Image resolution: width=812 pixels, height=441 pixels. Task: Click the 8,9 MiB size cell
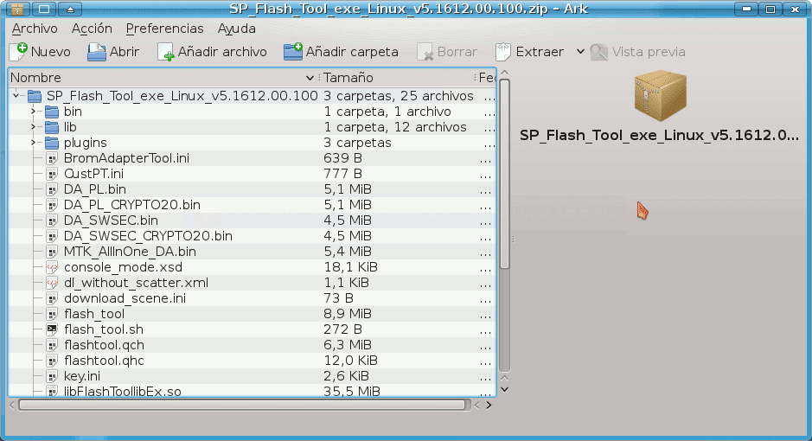(348, 314)
